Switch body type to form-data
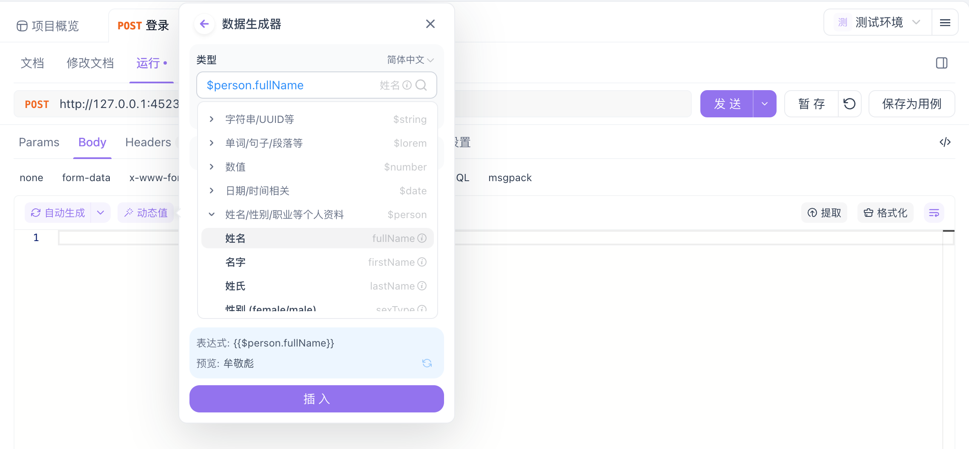The height and width of the screenshot is (449, 969). [86, 177]
